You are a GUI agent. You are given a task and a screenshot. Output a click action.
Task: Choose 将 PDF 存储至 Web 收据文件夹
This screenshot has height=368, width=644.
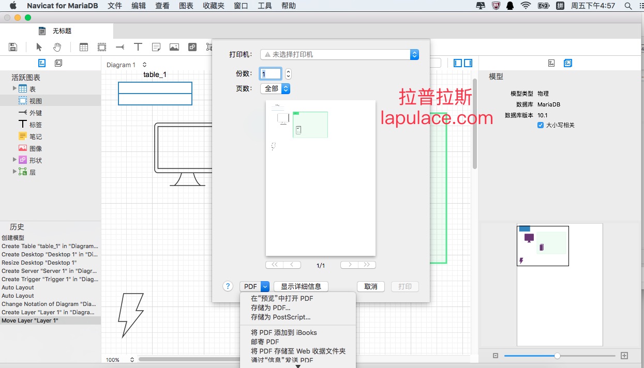[298, 351]
